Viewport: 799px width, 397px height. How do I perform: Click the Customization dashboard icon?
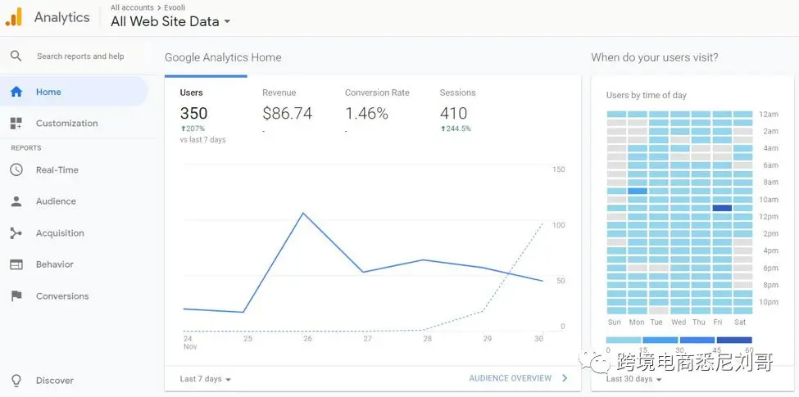(x=16, y=124)
